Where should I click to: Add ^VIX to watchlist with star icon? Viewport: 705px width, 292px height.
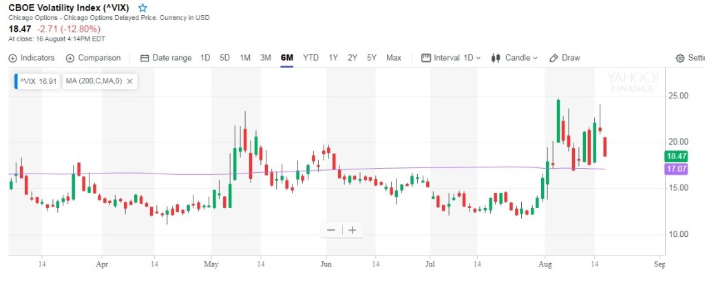[143, 8]
